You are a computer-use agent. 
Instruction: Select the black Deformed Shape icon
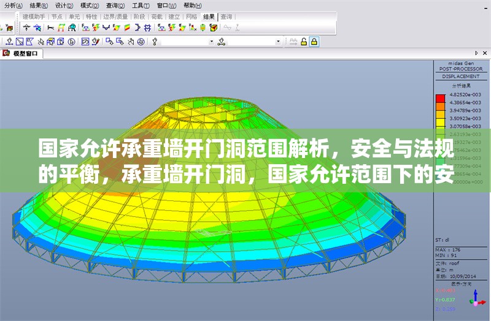50,28
